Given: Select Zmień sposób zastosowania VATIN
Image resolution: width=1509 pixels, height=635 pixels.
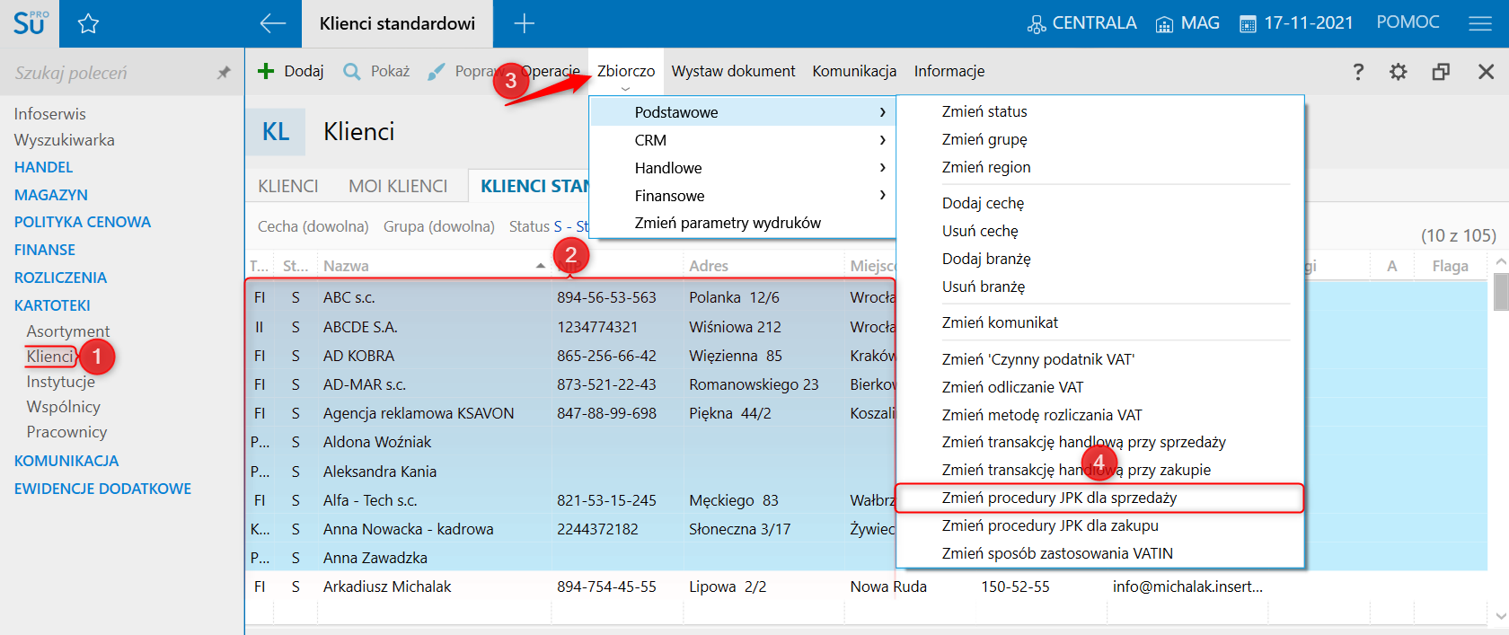Looking at the screenshot, I should click(x=1057, y=553).
